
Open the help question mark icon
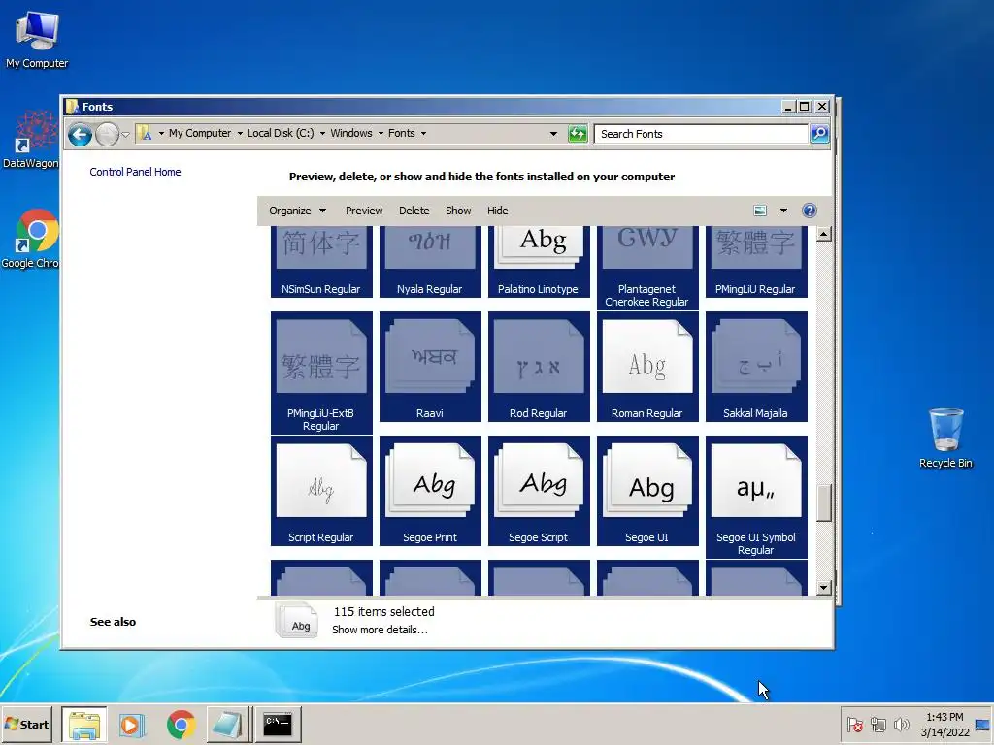(809, 211)
